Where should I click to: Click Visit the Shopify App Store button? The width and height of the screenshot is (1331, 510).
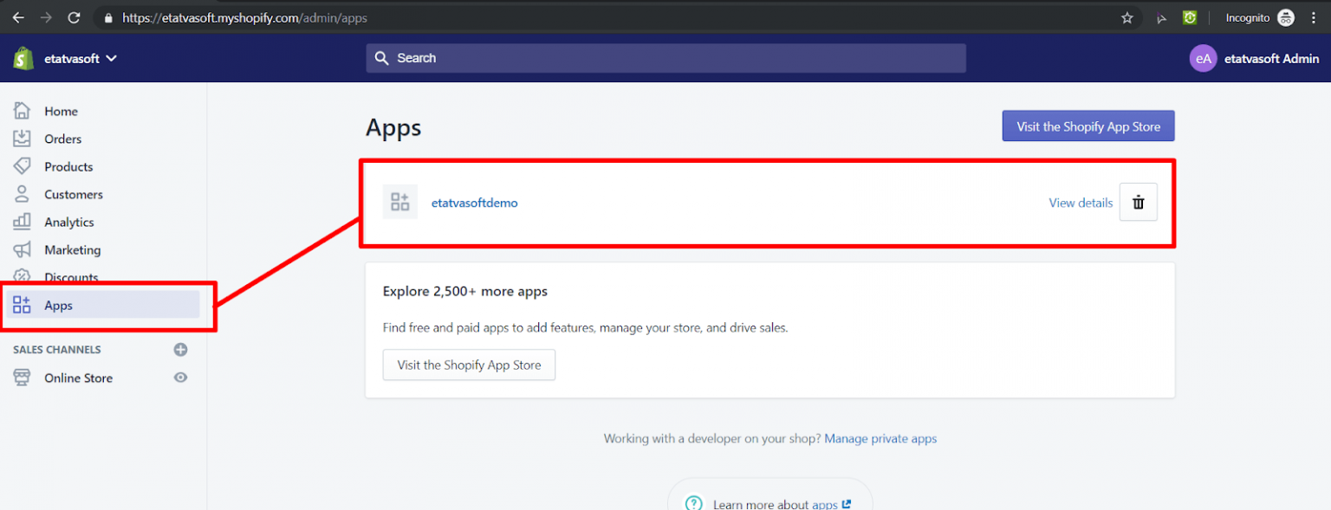pyautogui.click(x=1088, y=126)
